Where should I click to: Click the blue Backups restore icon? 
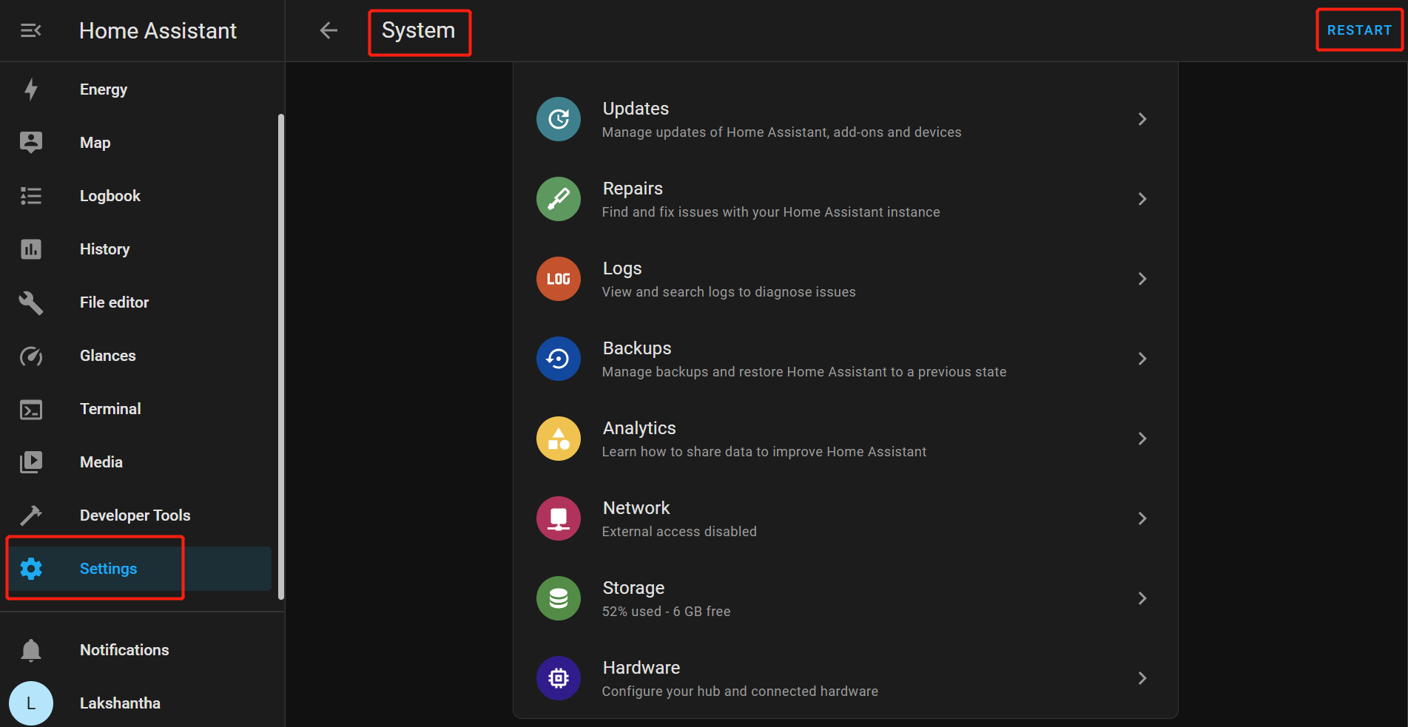click(559, 359)
